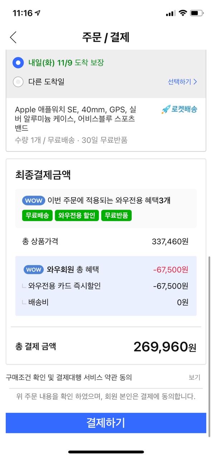
Task: Tap the cellular signal bars icon
Action: click(171, 13)
